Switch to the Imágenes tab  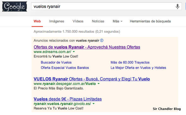tap(57, 21)
